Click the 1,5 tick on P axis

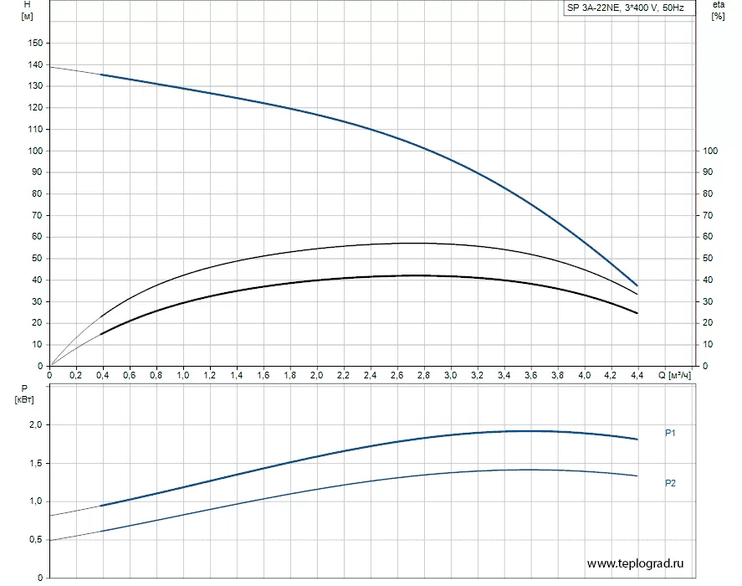coord(34,463)
